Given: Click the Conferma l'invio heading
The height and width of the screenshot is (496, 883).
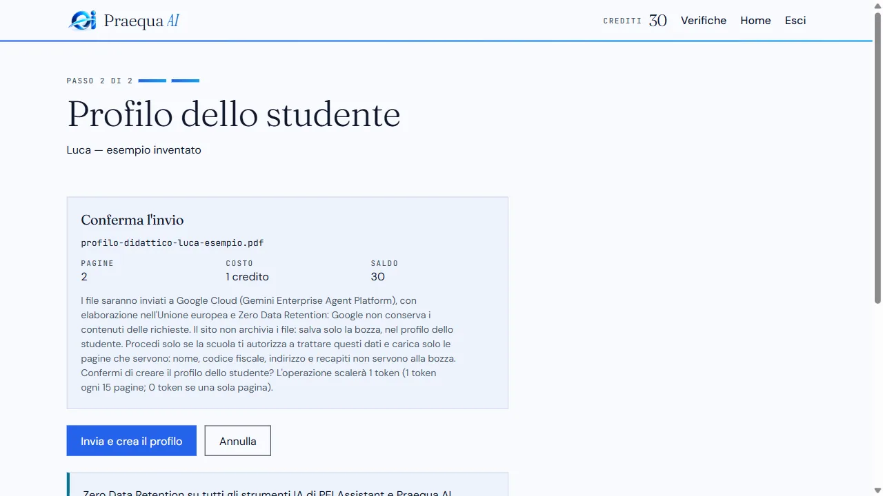Looking at the screenshot, I should click(132, 220).
